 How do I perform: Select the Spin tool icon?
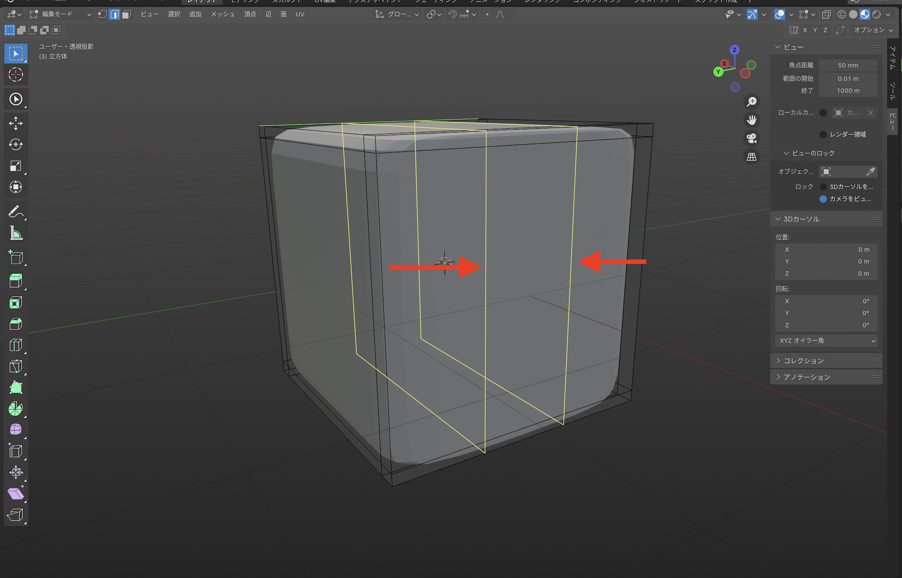[x=16, y=409]
